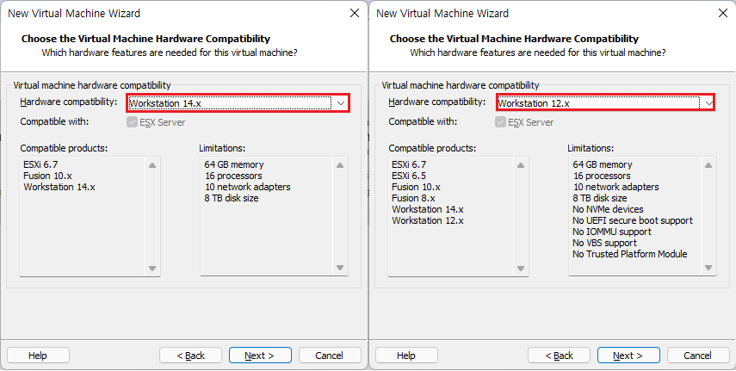Select No UEFI secure boot support limitation
Image resolution: width=736 pixels, height=371 pixels.
click(x=633, y=220)
